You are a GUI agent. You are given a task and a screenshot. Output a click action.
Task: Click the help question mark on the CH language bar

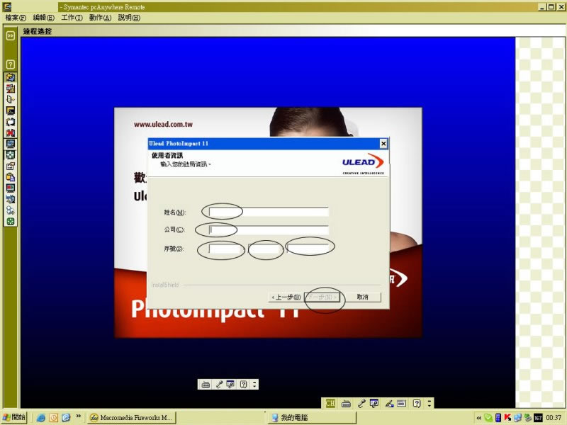(x=417, y=403)
